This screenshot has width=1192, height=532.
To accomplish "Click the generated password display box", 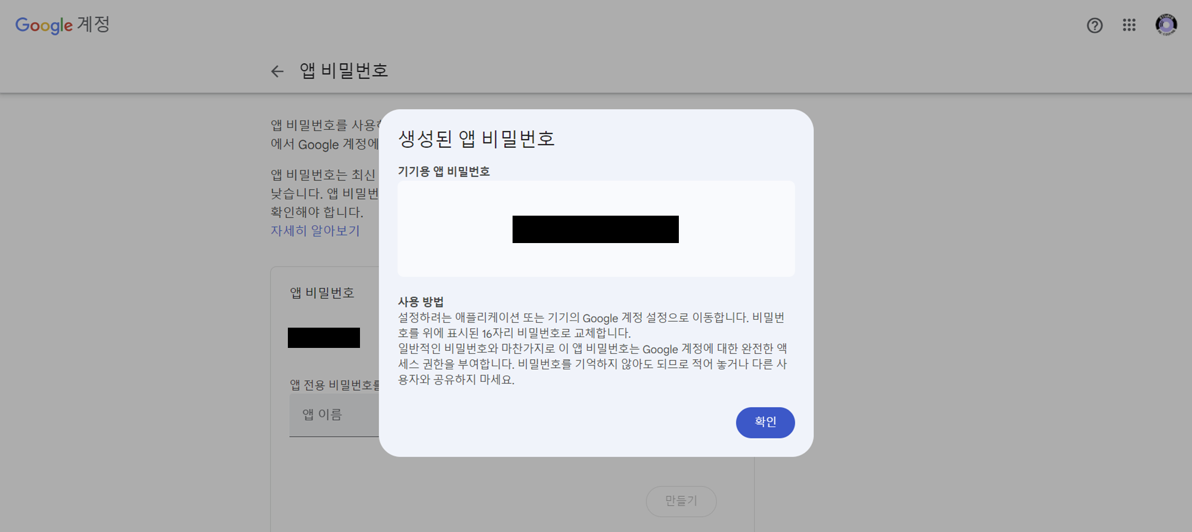I will [596, 229].
